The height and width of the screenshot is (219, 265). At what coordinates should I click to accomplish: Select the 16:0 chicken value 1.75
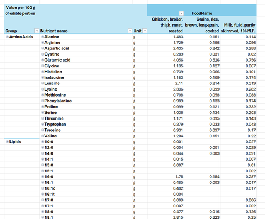click(x=166, y=177)
